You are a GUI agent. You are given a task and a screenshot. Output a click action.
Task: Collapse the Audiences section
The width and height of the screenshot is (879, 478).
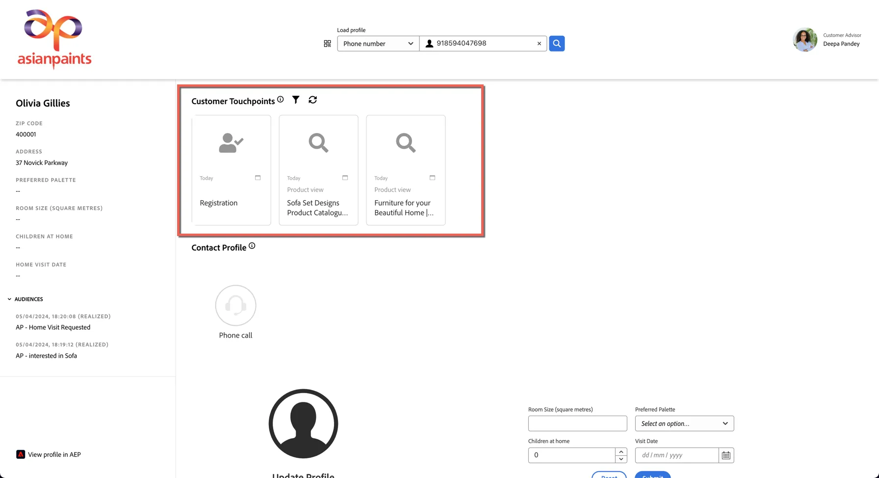[9, 299]
